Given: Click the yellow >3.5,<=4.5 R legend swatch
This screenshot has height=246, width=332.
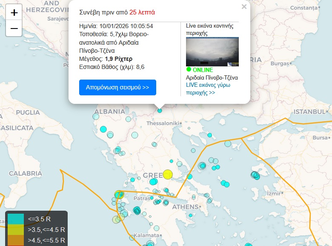Looking at the screenshot, I should point(16,230).
